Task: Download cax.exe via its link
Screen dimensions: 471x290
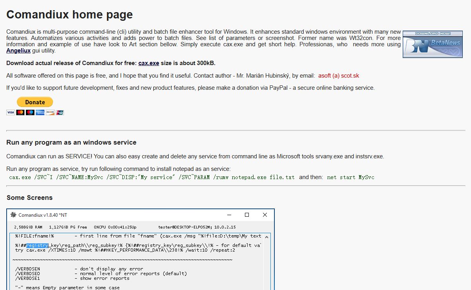Action: tap(148, 63)
